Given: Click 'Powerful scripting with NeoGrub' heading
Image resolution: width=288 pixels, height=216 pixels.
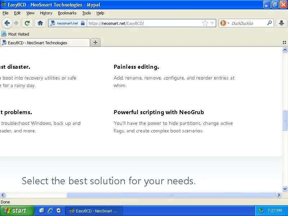Looking at the screenshot, I should [x=159, y=112].
